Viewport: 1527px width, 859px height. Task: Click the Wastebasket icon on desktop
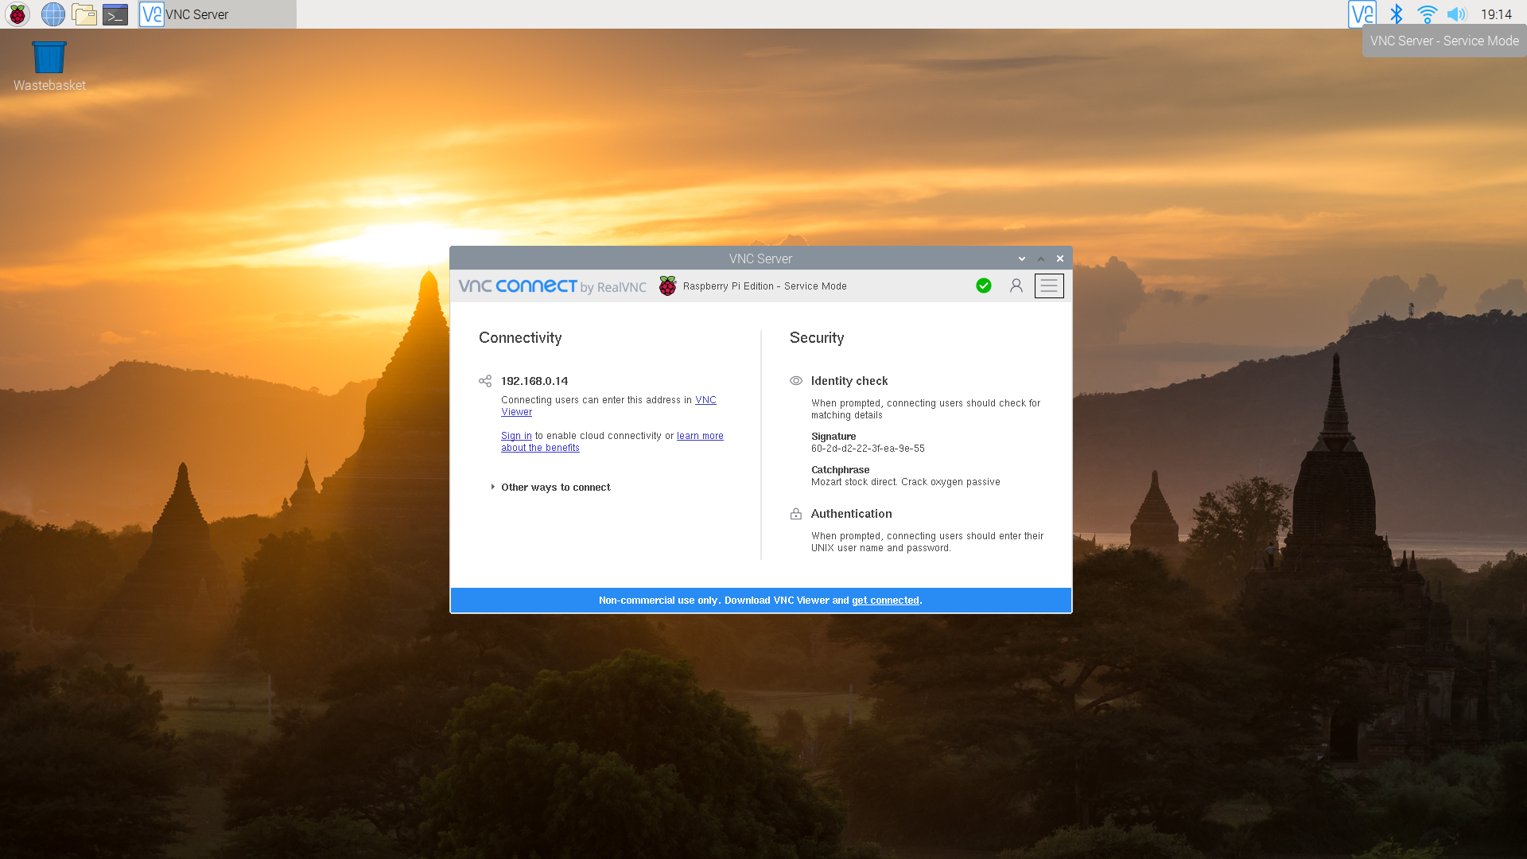click(x=49, y=58)
